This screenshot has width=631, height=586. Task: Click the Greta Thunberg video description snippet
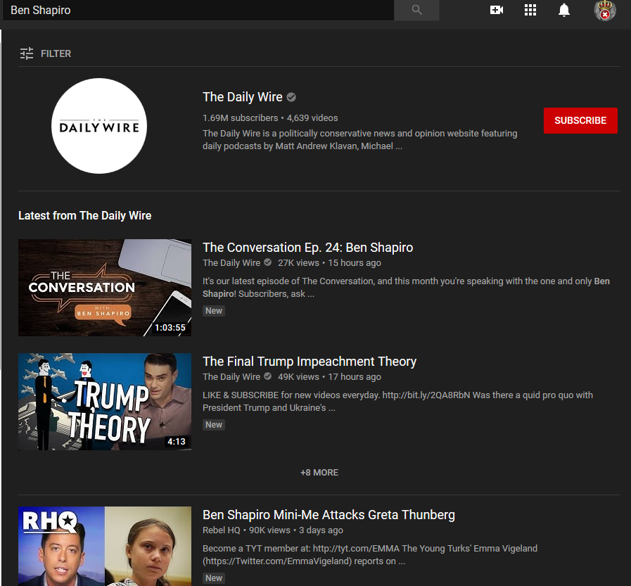(x=370, y=554)
